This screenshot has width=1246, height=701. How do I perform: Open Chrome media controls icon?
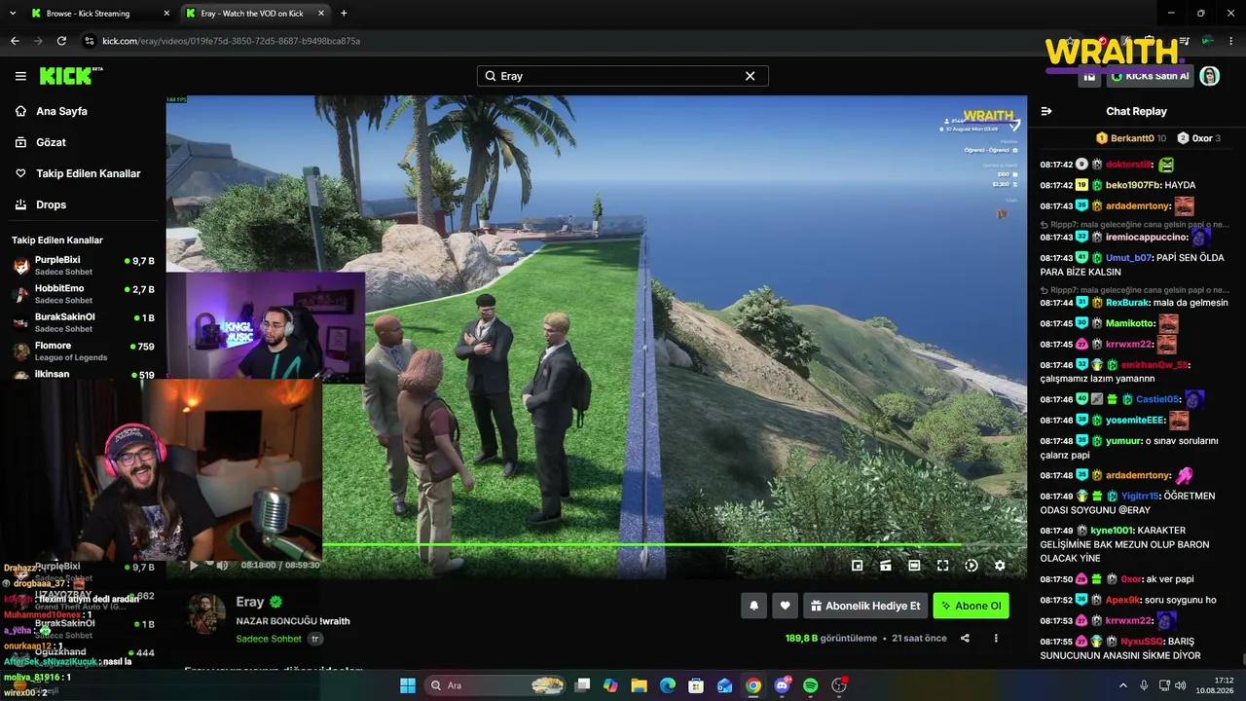1185,41
